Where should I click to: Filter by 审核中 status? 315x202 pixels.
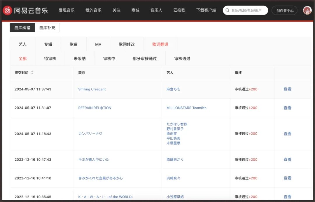tap(109, 59)
